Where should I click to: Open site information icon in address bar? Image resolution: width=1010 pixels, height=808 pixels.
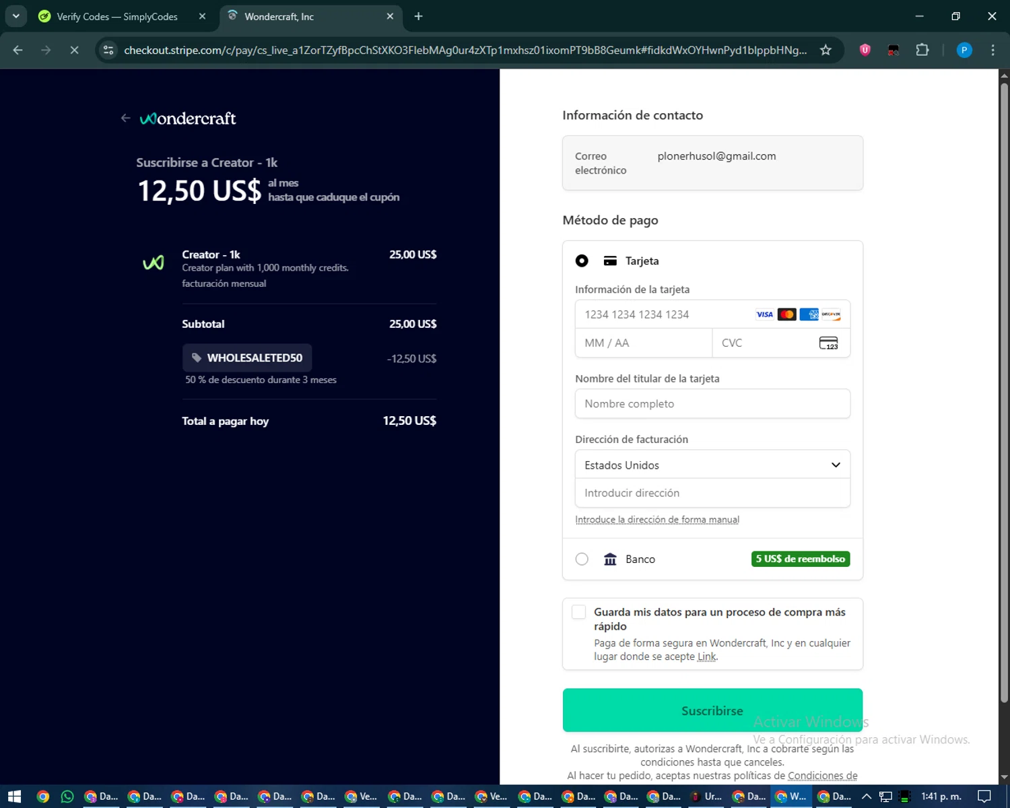pyautogui.click(x=108, y=50)
